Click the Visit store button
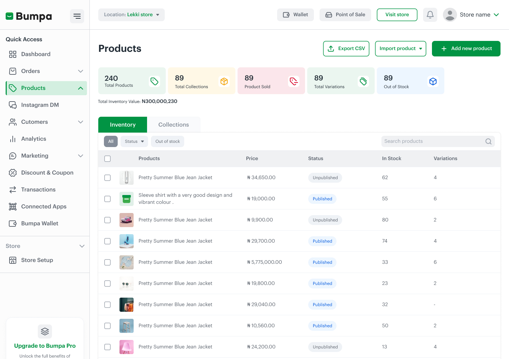 397,15
